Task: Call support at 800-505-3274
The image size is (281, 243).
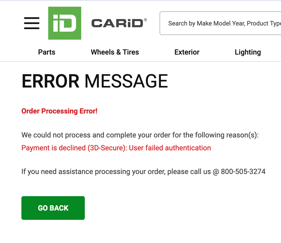Action: click(x=243, y=171)
